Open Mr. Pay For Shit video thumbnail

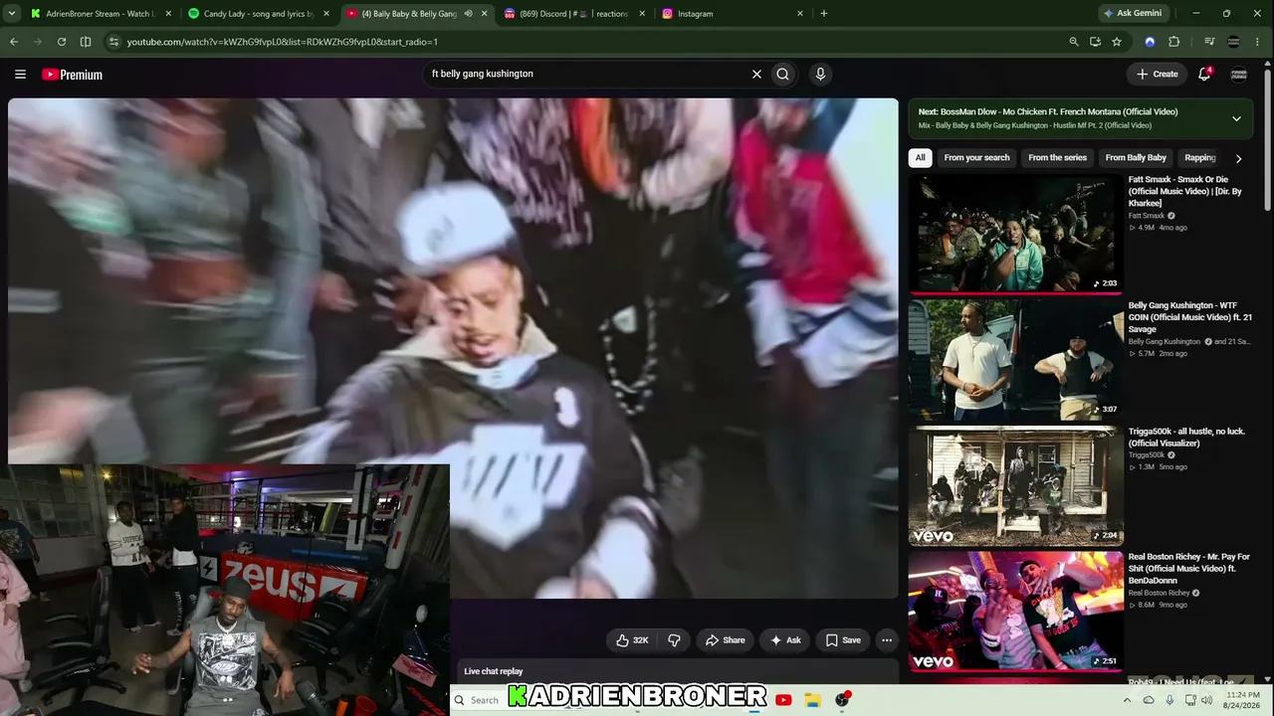pos(1015,611)
